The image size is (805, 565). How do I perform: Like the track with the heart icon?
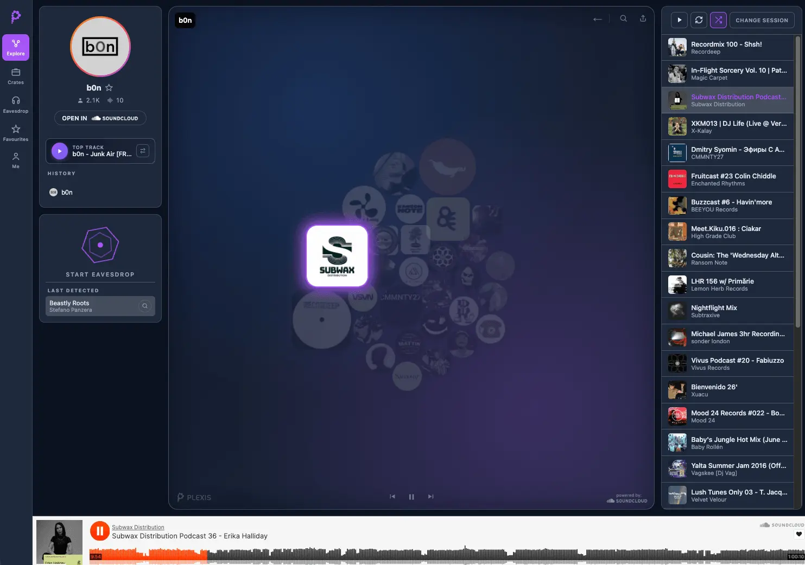pyautogui.click(x=799, y=534)
